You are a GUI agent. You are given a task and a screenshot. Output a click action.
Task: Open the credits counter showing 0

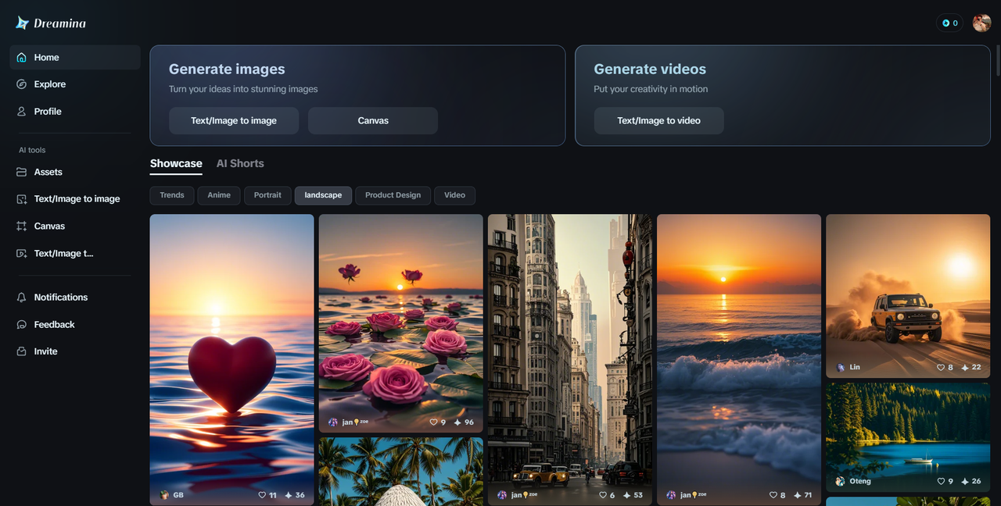pos(949,23)
